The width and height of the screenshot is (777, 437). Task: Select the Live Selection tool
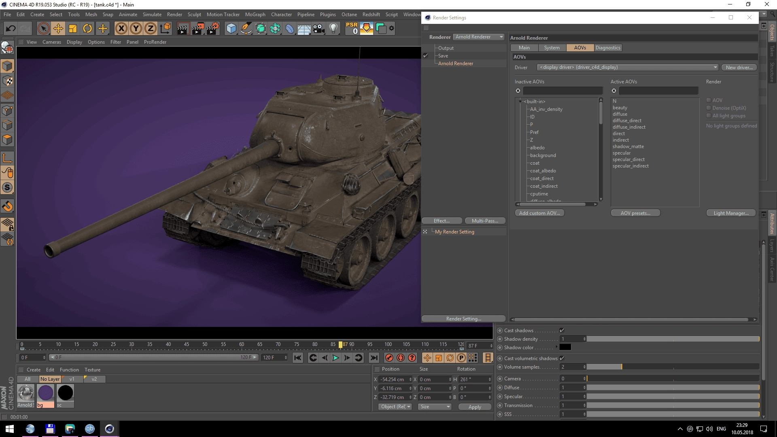43,28
